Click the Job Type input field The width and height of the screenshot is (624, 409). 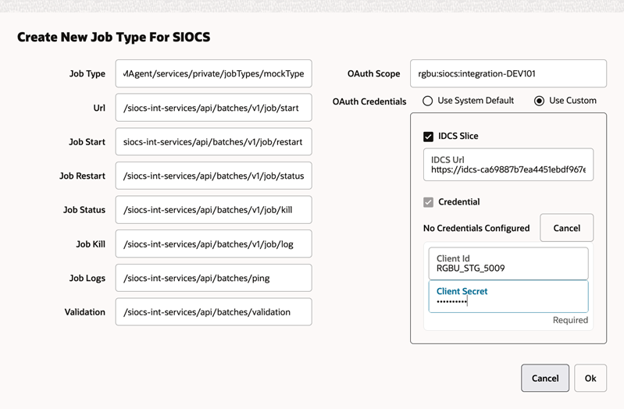(214, 73)
